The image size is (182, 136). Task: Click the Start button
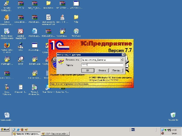point(5,129)
